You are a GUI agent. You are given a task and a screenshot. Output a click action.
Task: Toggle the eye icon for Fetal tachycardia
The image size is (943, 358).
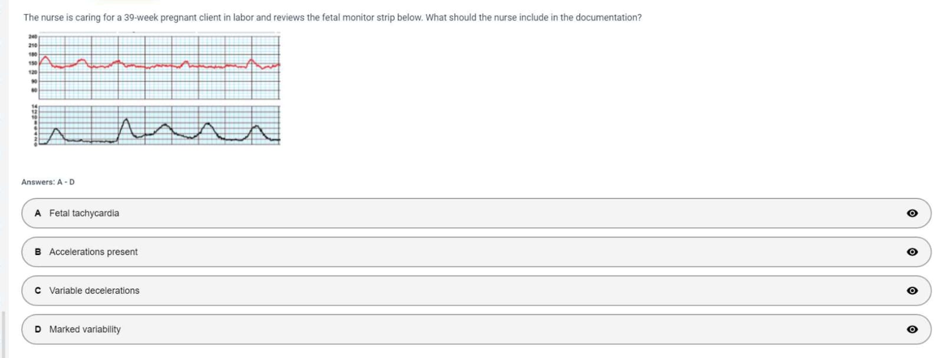pyautogui.click(x=912, y=213)
